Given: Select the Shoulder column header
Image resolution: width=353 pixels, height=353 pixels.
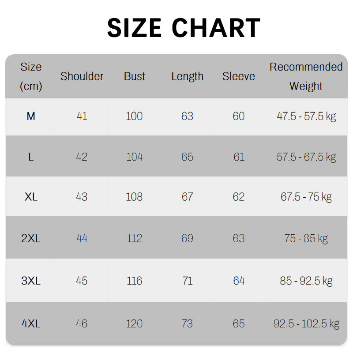Looking at the screenshot, I should pos(82,76).
